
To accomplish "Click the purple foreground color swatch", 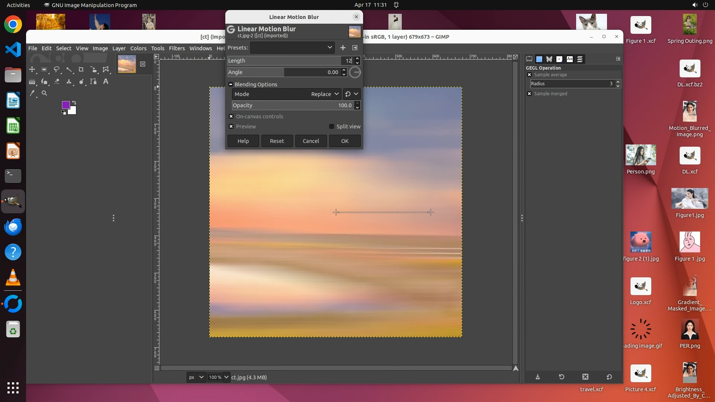I will tap(66, 105).
